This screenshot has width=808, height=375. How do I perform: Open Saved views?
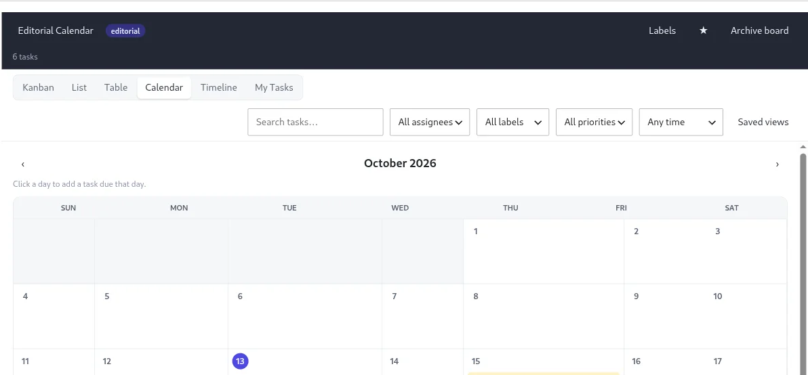[763, 122]
